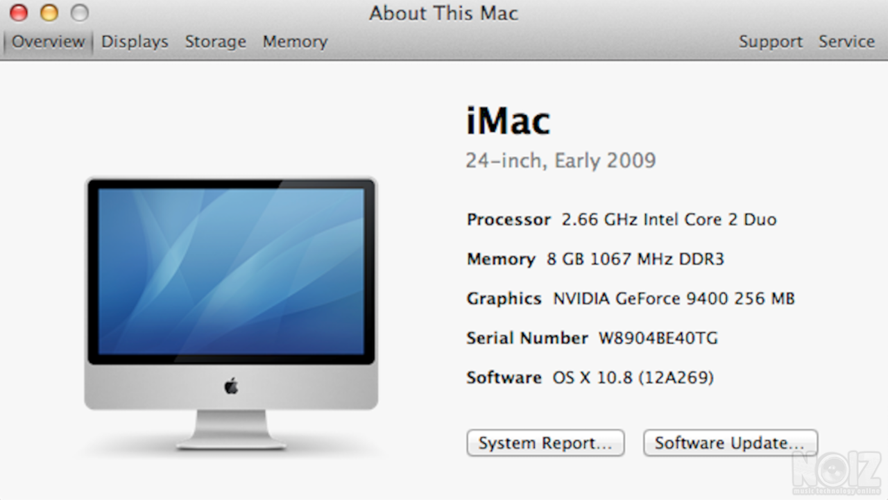Click the '2.66 GHz Intel Core 2 Duo' value
This screenshot has height=500, width=888.
pos(669,220)
